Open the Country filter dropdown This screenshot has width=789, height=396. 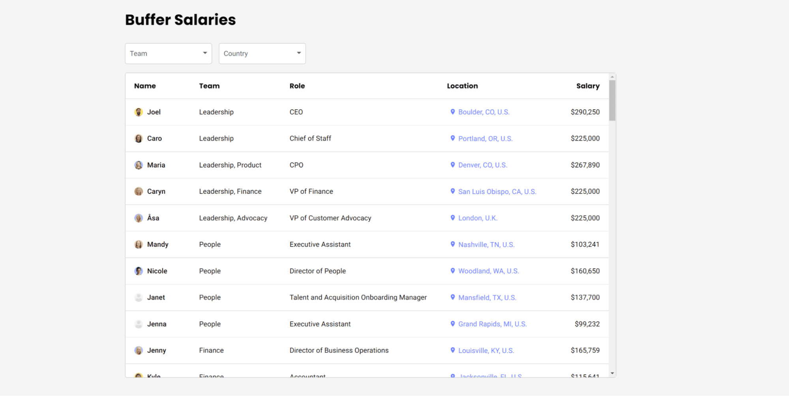click(262, 53)
